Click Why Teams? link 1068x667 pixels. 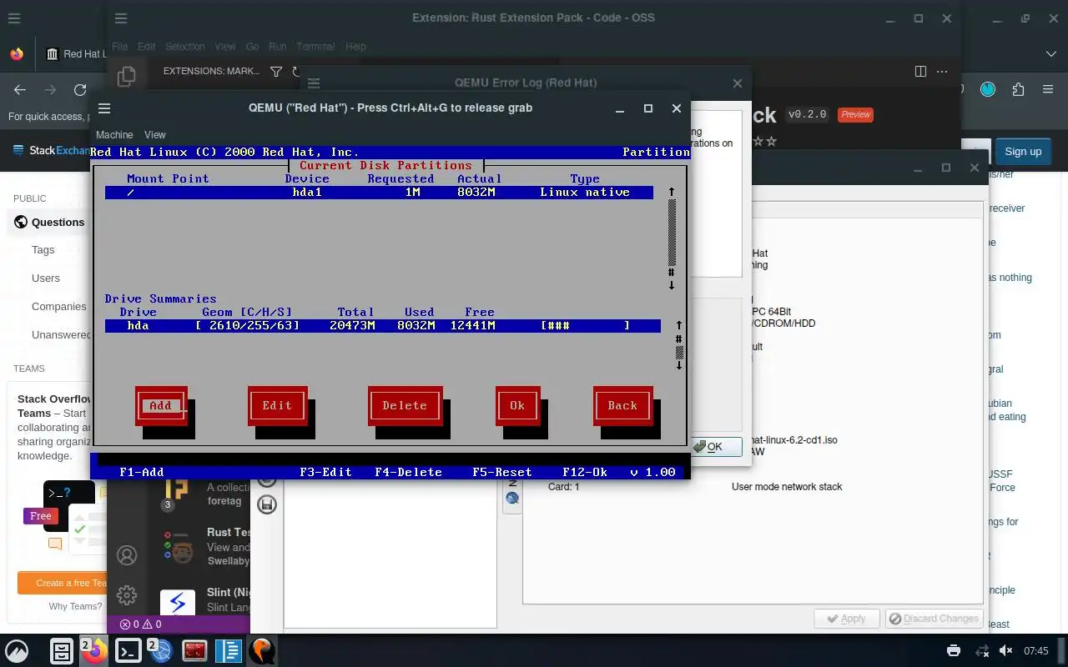click(x=75, y=606)
